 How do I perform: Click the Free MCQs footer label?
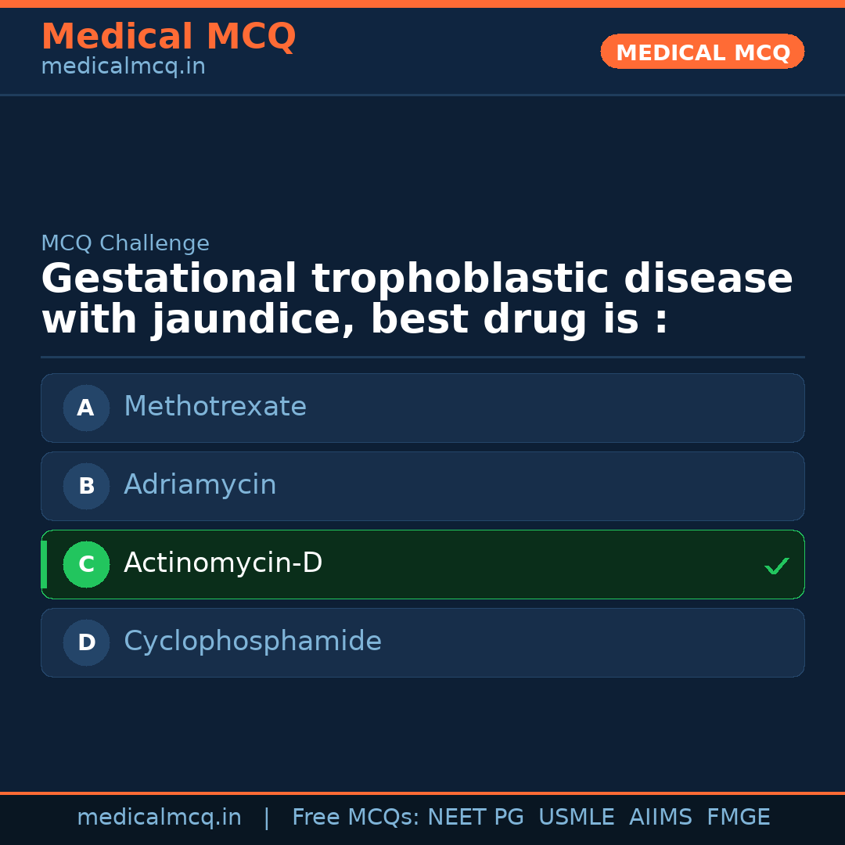(356, 818)
